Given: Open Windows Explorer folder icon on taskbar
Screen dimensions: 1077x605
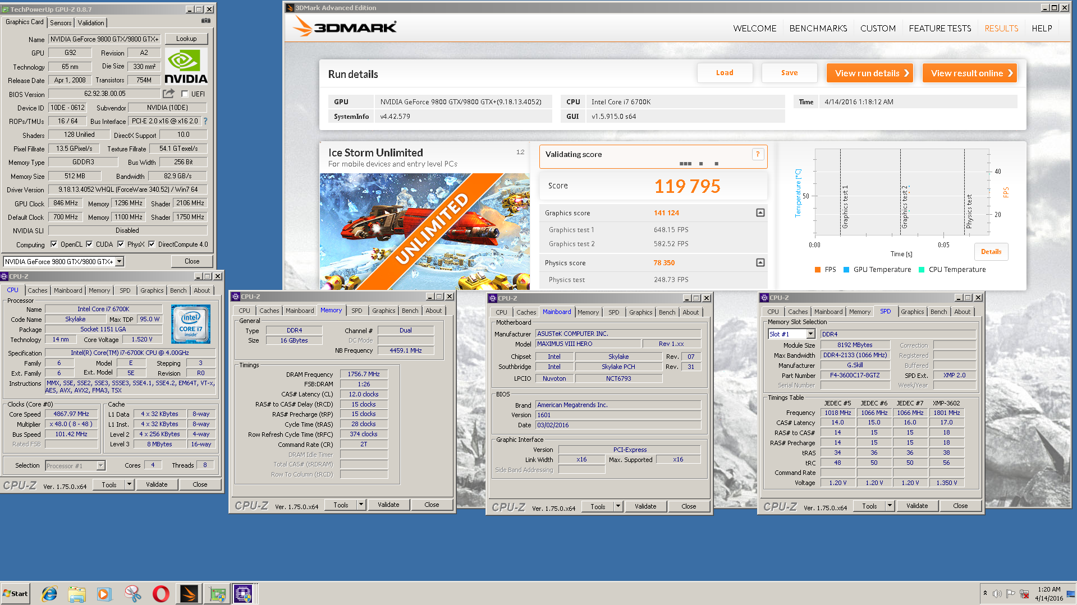Looking at the screenshot, I should coord(77,594).
